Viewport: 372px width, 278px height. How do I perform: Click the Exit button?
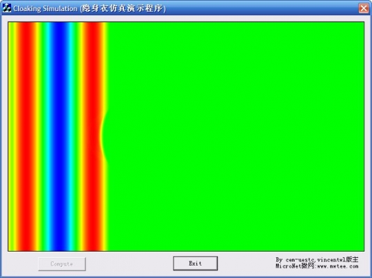(196, 263)
